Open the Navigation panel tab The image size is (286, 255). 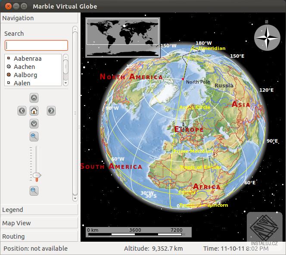coord(39,18)
